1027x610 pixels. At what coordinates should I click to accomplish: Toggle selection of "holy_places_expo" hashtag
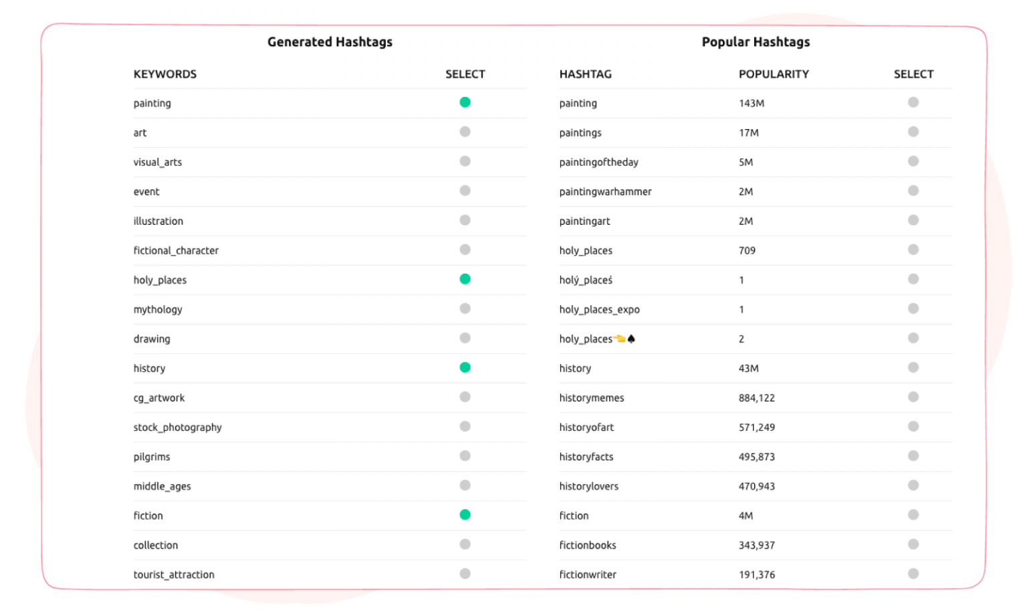tap(913, 308)
